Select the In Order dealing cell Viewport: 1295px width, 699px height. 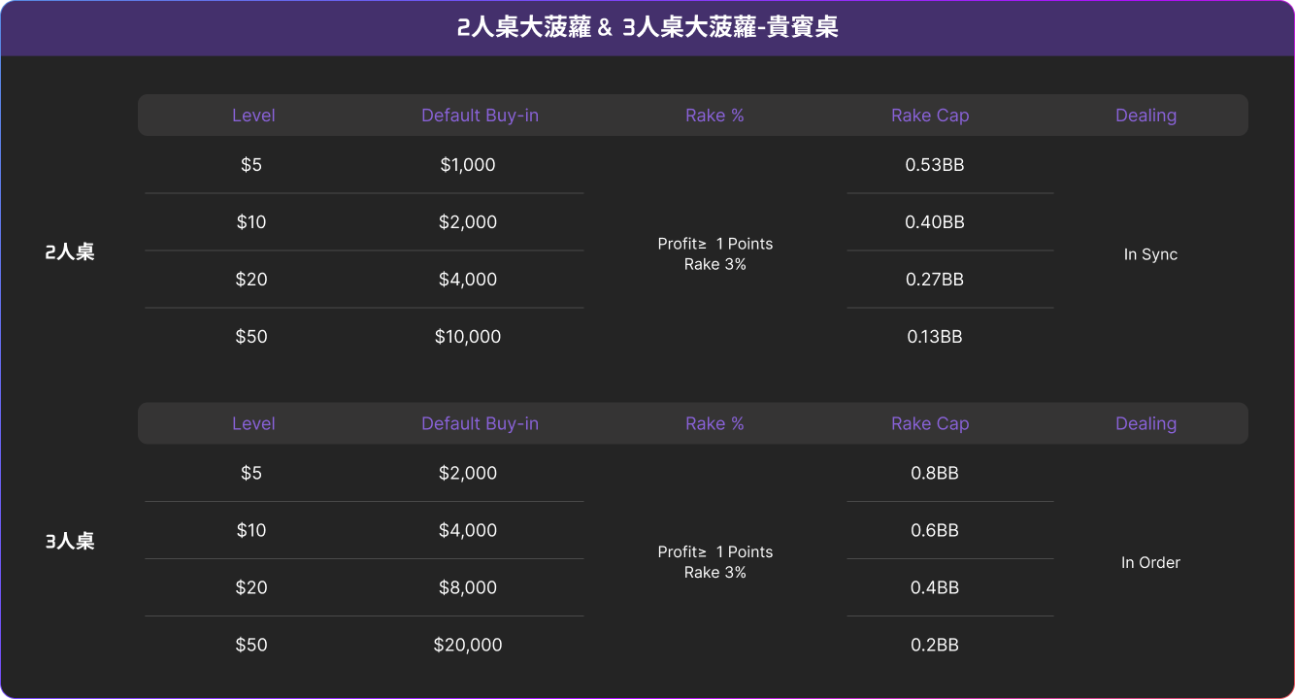coord(1150,563)
